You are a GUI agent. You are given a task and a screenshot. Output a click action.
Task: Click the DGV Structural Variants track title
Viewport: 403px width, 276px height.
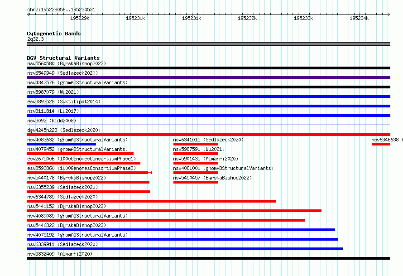pos(63,58)
